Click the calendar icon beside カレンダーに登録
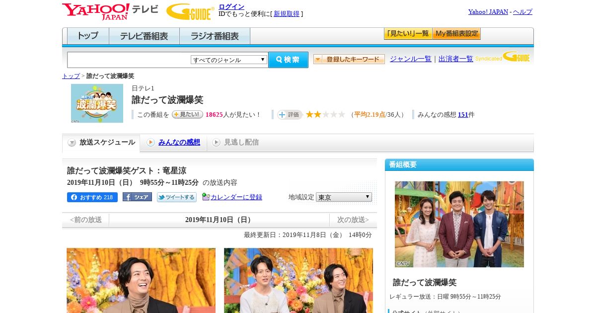The image size is (596, 313). tap(206, 197)
